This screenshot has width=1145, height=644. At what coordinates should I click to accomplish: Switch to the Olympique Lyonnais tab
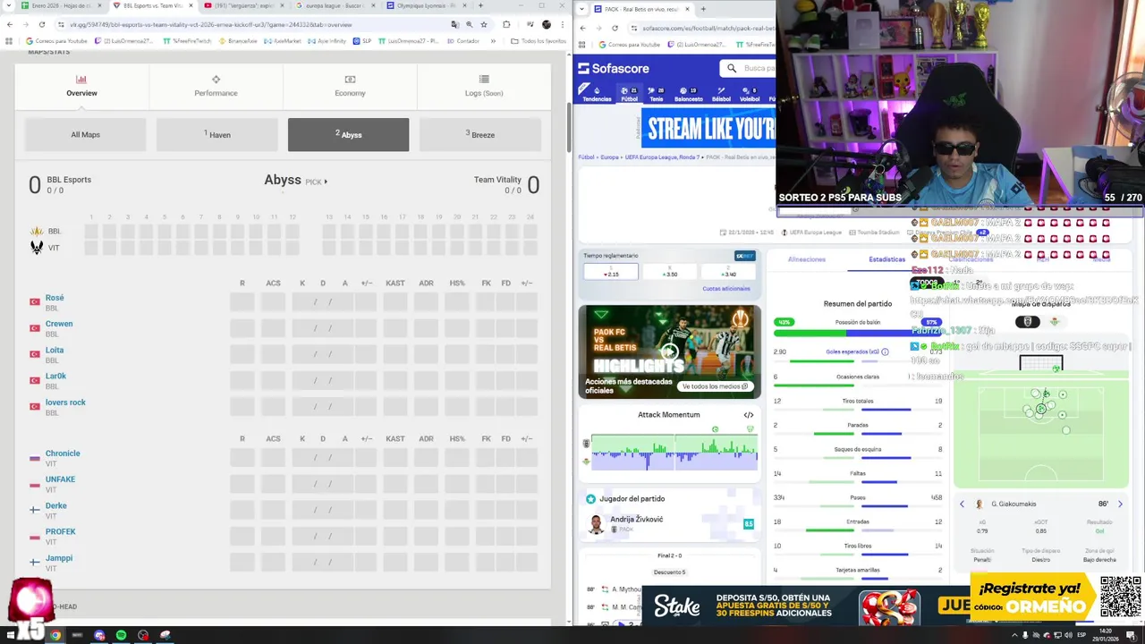coord(427,5)
